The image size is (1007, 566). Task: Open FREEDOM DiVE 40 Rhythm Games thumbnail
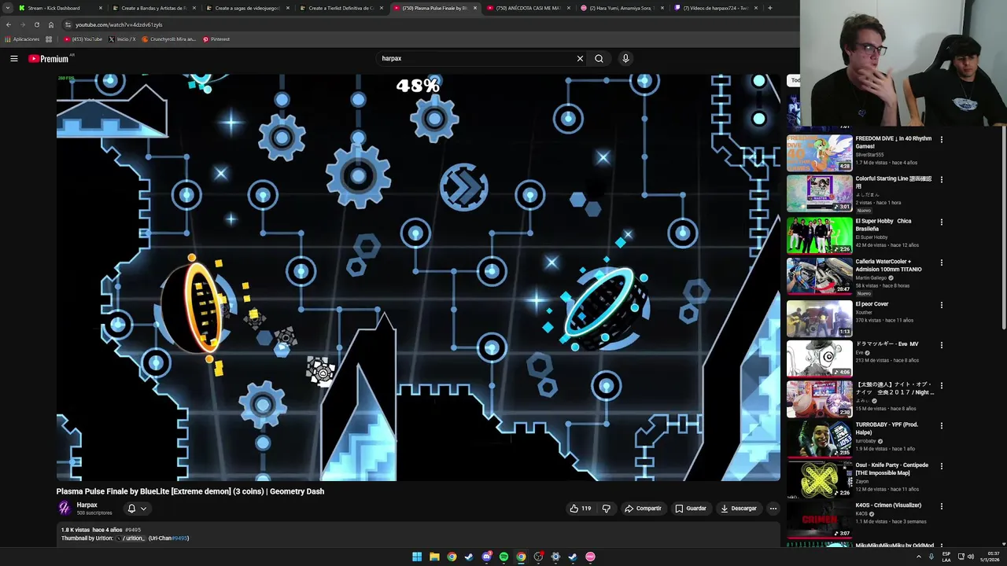tap(820, 153)
